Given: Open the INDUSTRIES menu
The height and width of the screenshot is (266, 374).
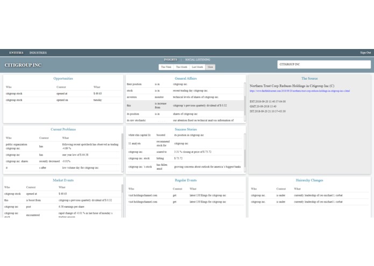Looking at the screenshot, I should click(38, 53).
